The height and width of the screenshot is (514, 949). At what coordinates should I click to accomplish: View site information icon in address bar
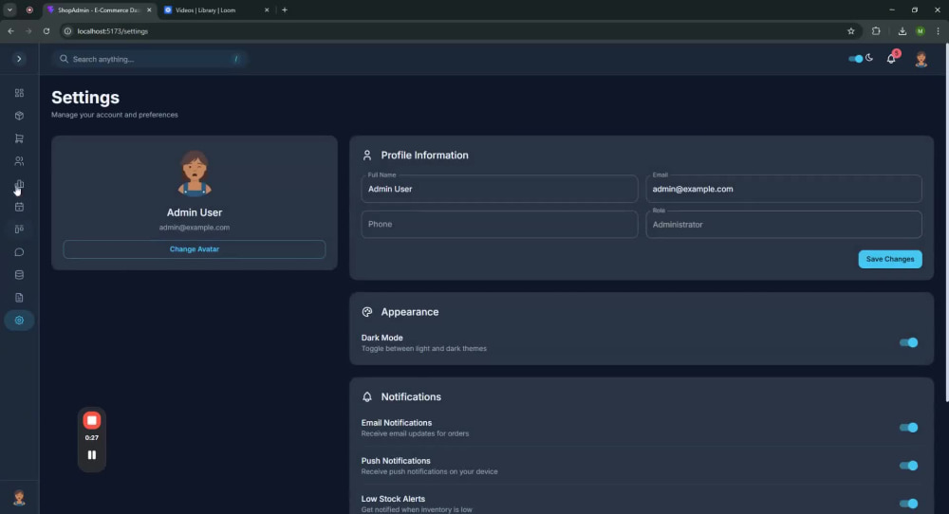[x=67, y=31]
